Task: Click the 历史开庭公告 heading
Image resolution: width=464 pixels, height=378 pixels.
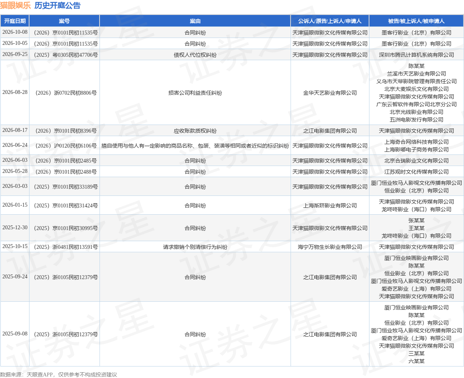Action: coord(57,6)
